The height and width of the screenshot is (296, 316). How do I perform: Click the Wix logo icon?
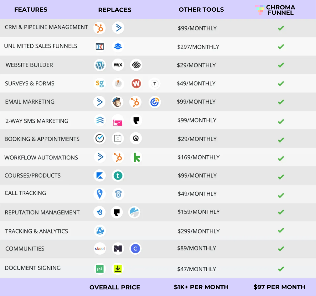point(118,65)
